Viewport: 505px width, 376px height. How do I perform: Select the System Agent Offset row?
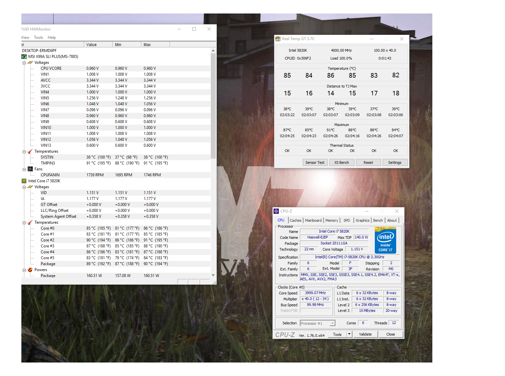coord(116,216)
